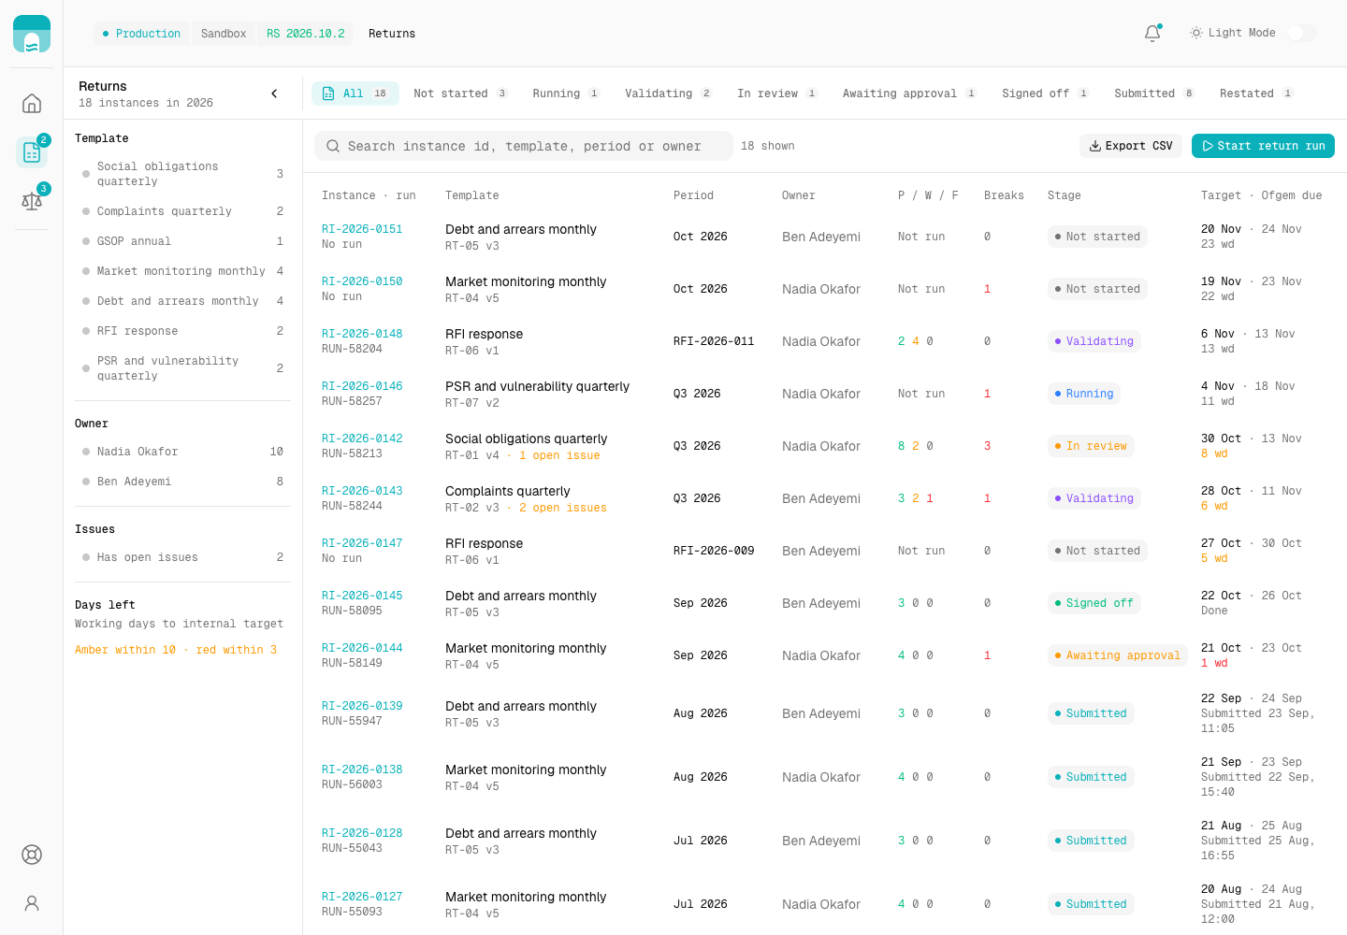
Task: Switch to the Not started tab
Action: click(460, 93)
